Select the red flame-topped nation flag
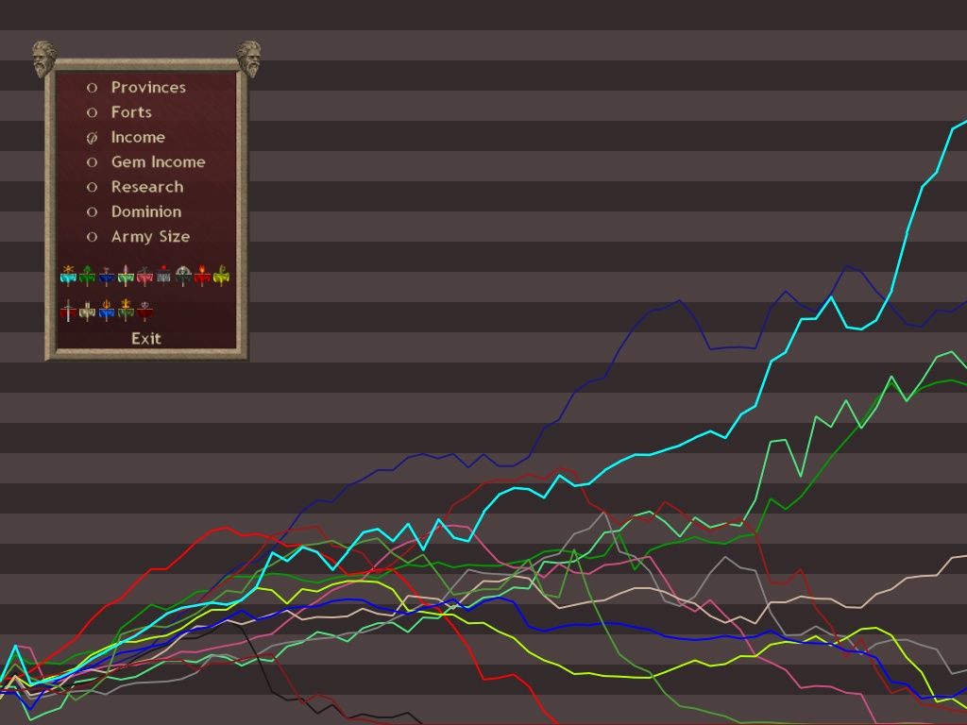The image size is (967, 725). (x=202, y=276)
